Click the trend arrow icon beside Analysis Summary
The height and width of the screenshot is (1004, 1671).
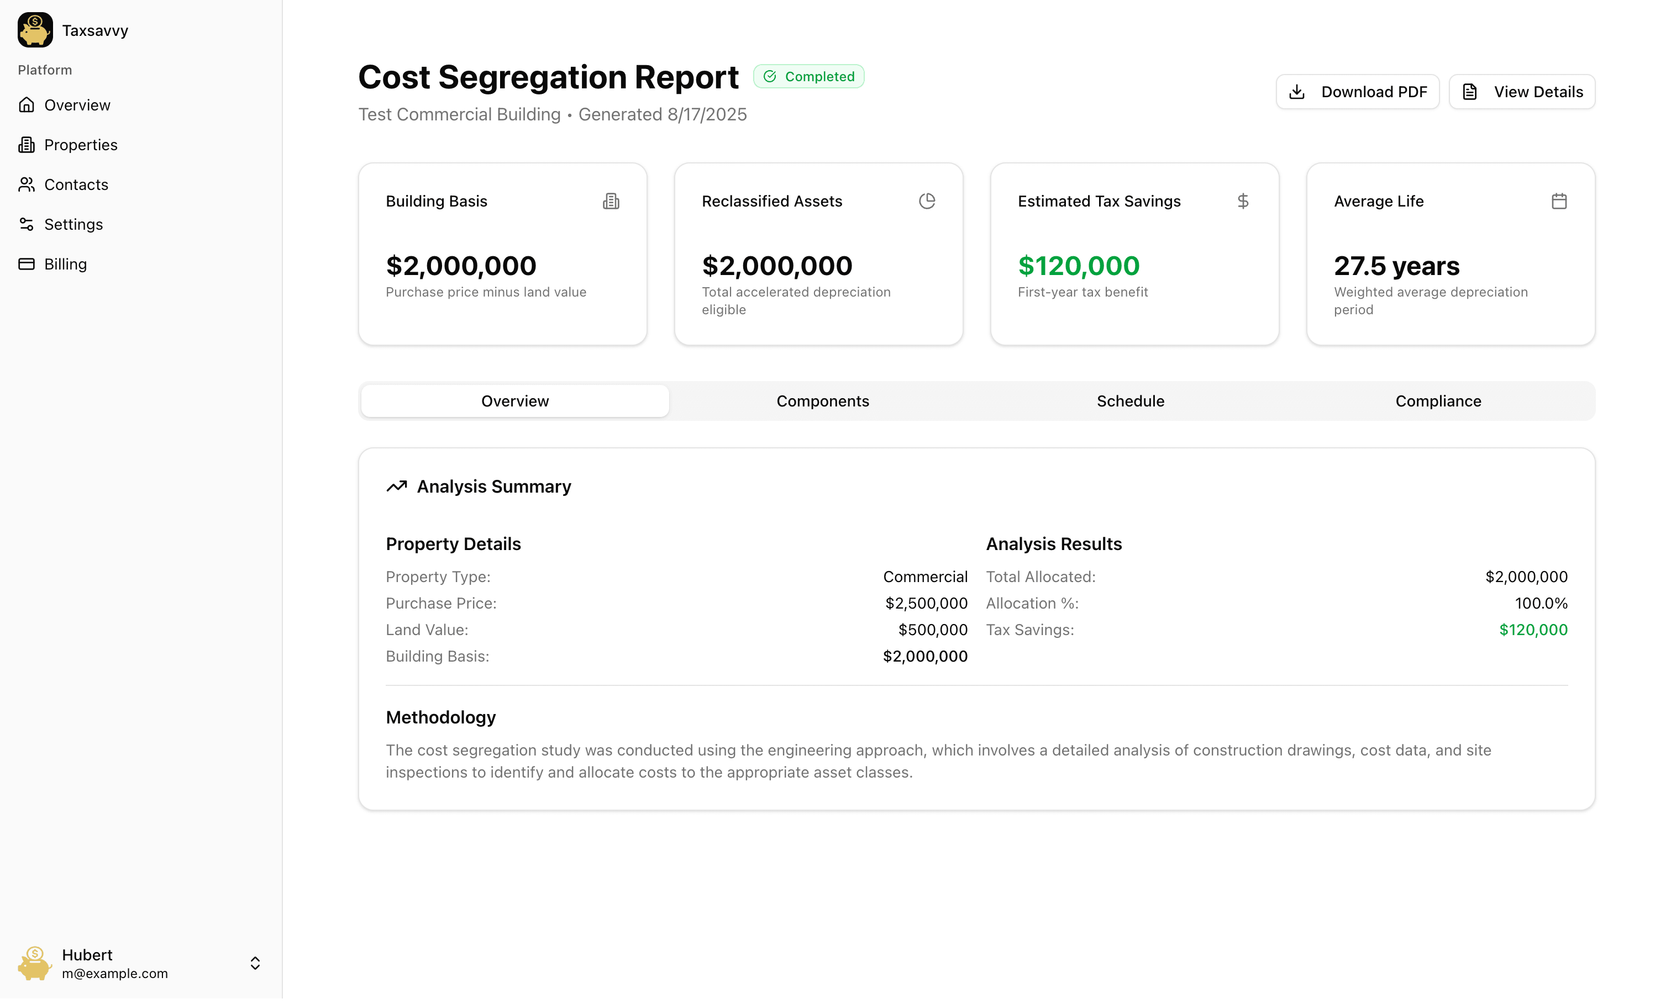pyautogui.click(x=397, y=486)
